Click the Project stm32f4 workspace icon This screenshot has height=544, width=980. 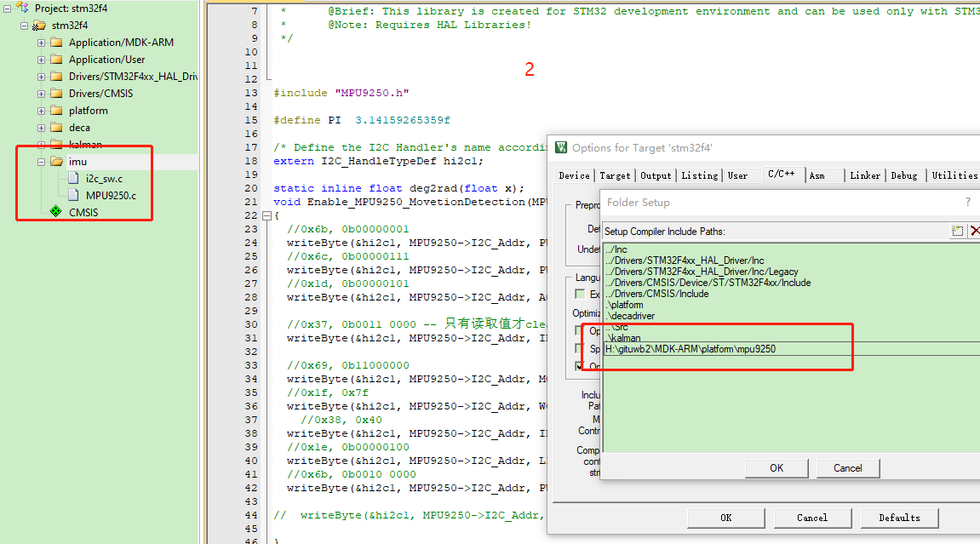pos(22,9)
